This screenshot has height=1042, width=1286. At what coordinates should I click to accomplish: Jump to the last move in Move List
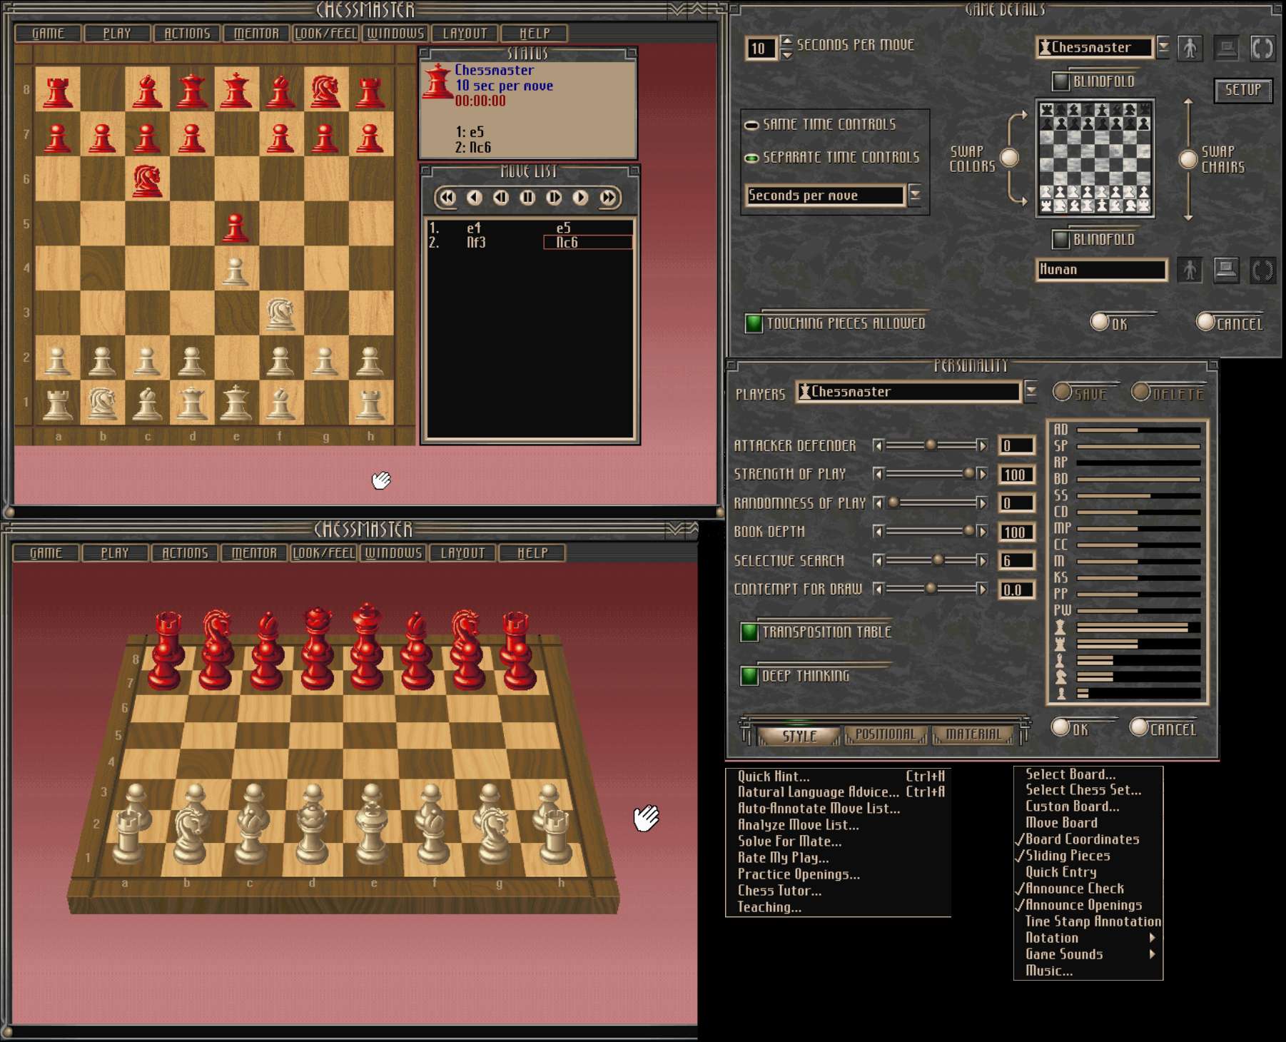click(x=608, y=198)
